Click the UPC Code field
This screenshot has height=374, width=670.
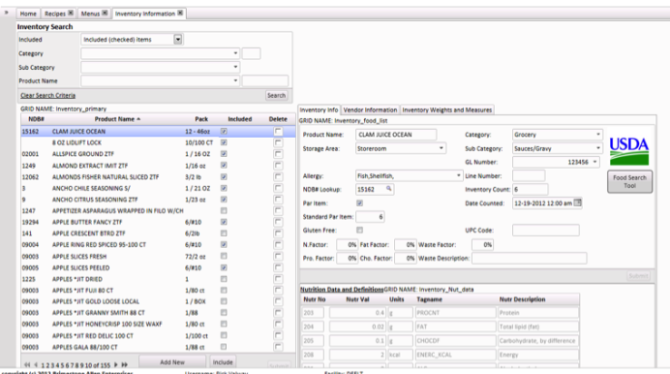[546, 230]
